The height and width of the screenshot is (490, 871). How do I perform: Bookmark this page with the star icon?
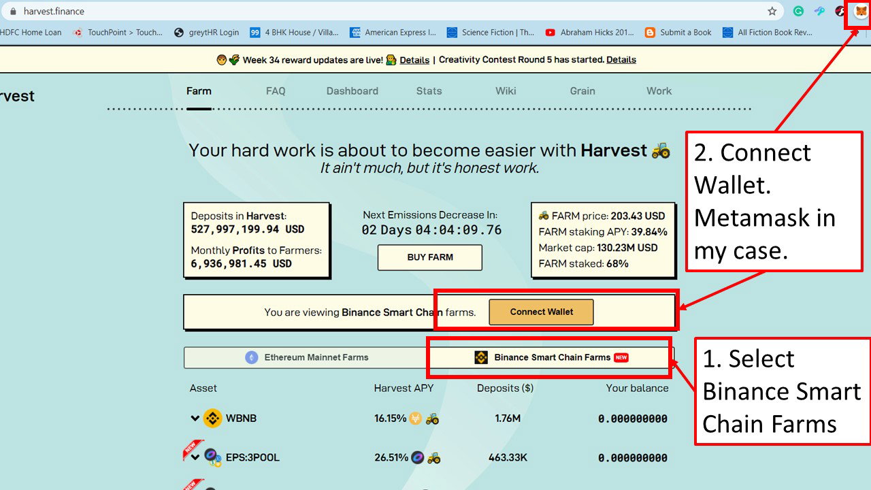tap(772, 12)
